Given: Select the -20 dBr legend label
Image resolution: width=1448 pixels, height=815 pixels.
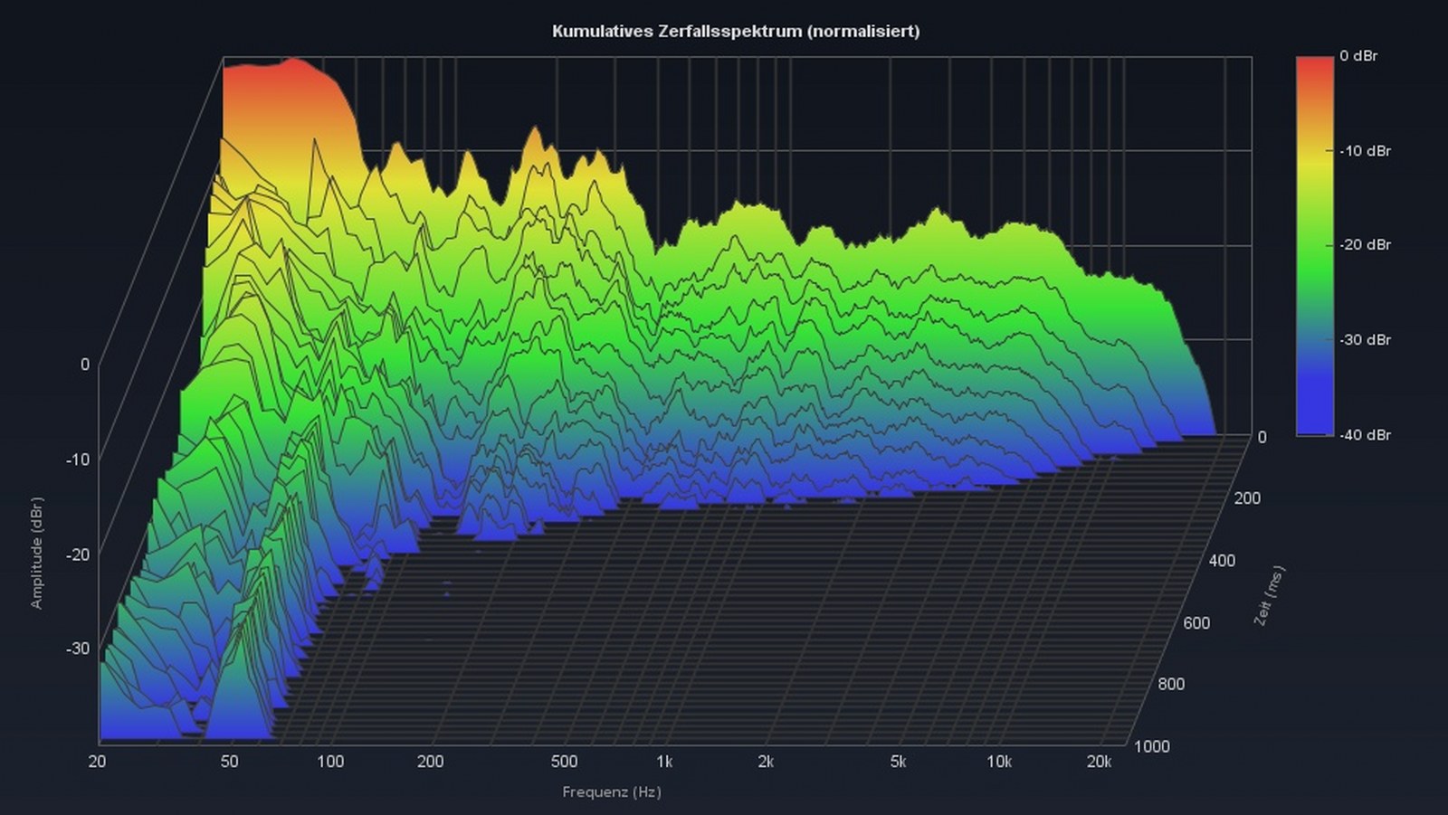Looking at the screenshot, I should [1365, 245].
